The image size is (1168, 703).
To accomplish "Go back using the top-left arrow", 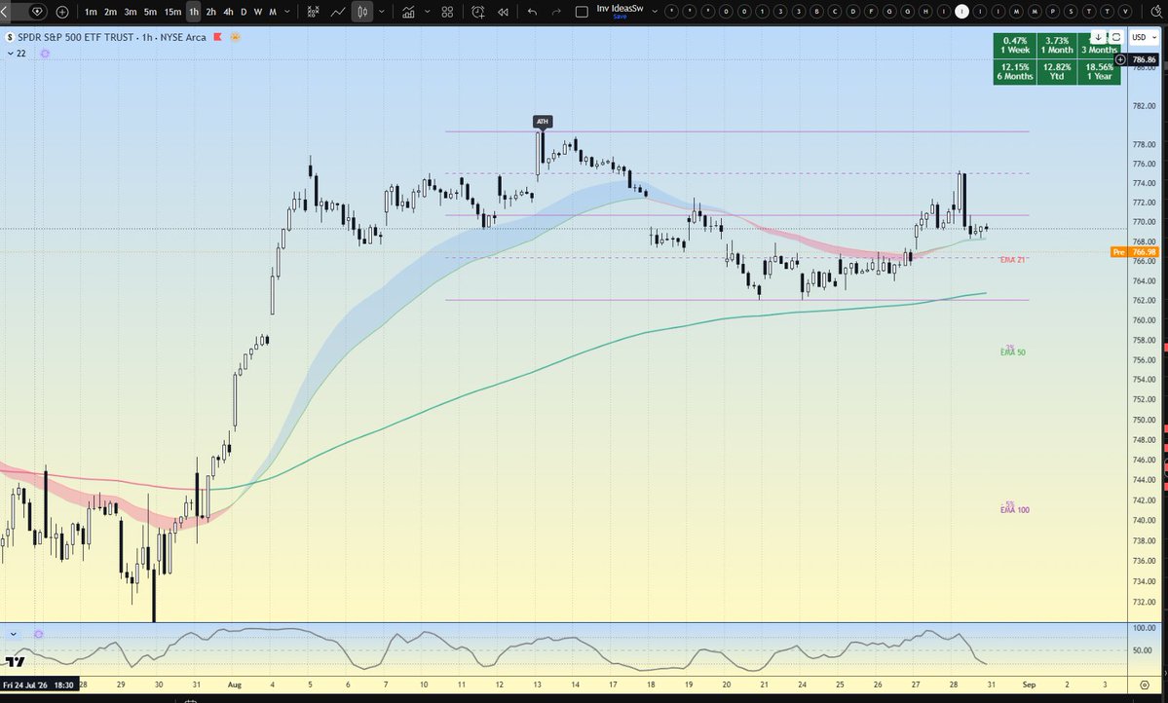I will tap(5, 11).
